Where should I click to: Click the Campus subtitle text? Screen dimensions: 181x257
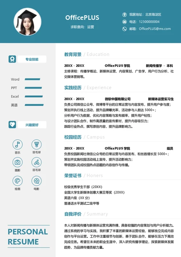(x=96, y=137)
